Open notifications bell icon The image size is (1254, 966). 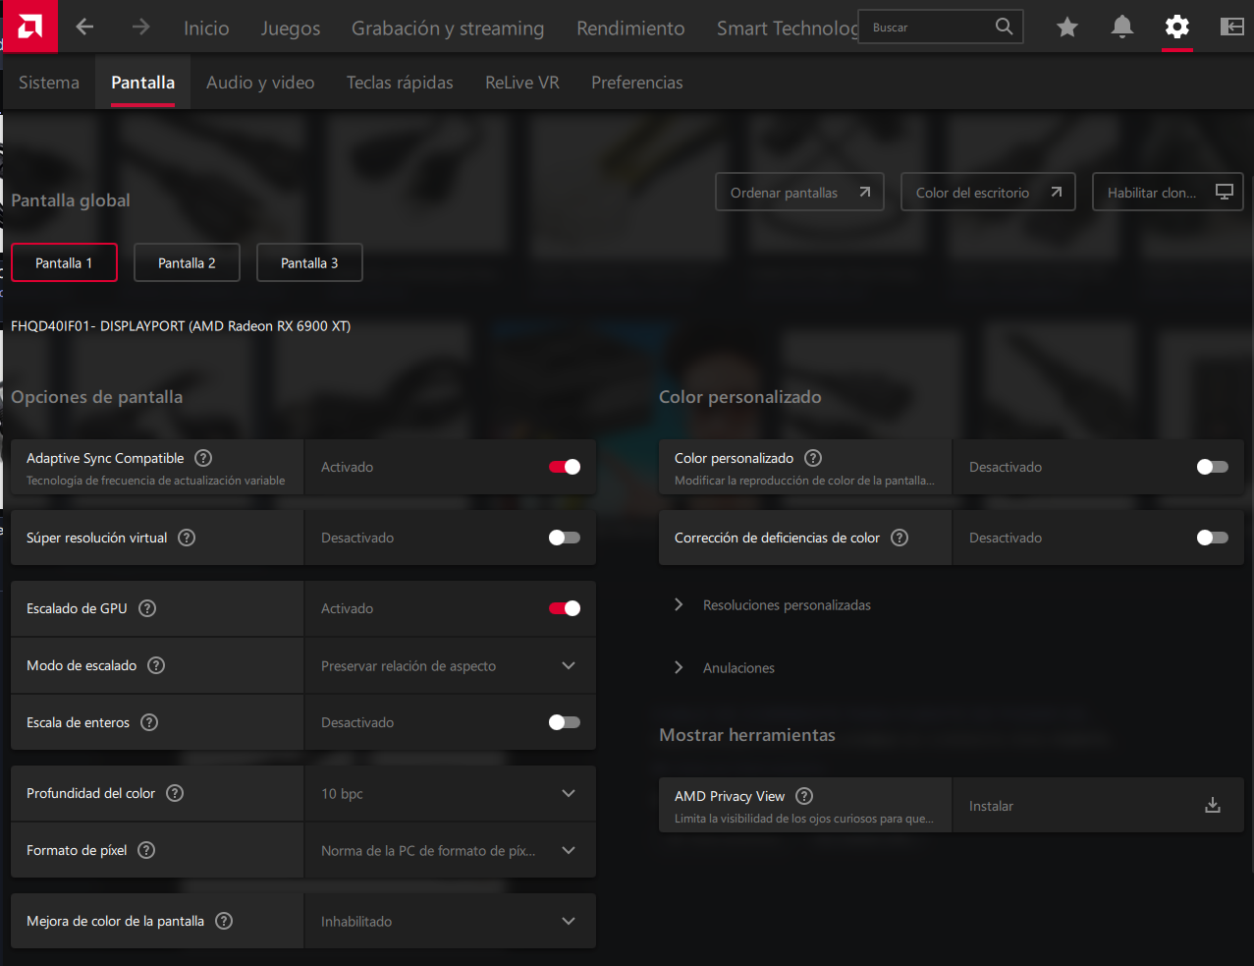point(1122,27)
